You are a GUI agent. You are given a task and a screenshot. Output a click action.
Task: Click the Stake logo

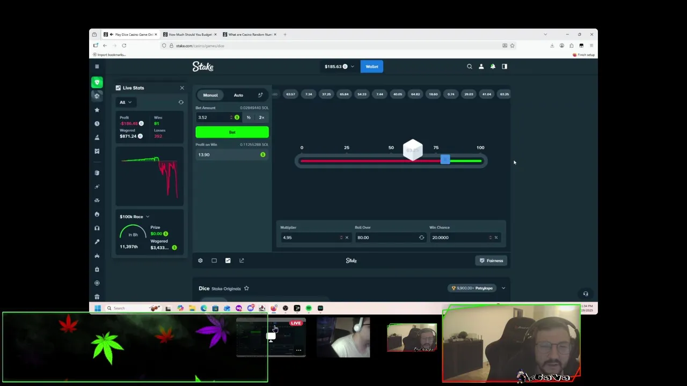coord(203,66)
